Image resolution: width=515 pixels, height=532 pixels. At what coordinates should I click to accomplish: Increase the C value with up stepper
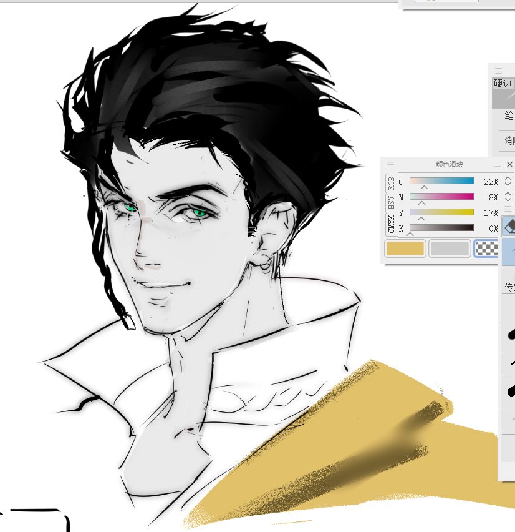(x=508, y=178)
